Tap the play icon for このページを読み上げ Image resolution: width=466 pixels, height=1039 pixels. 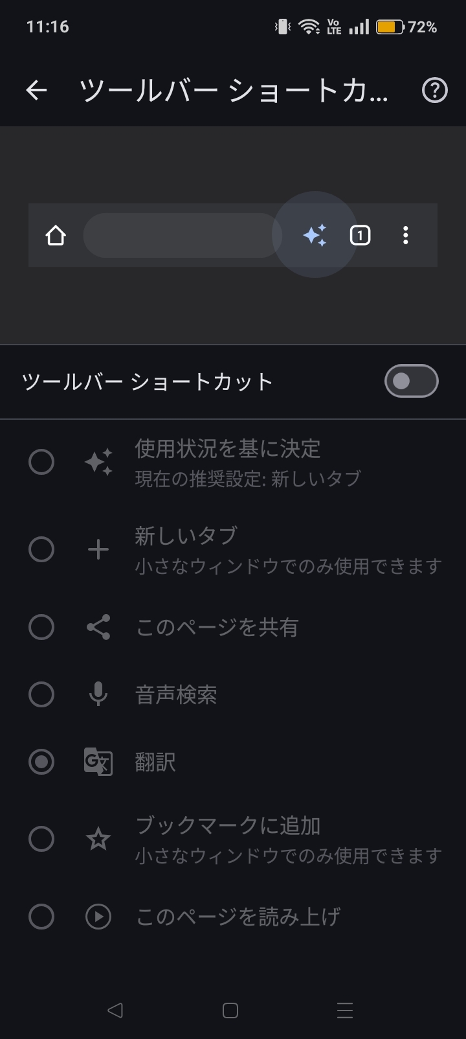point(98,917)
